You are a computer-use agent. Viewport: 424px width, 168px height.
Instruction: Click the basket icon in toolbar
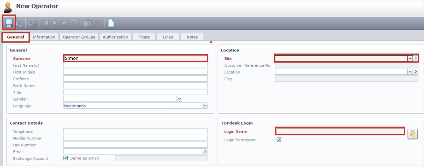[x=32, y=23]
